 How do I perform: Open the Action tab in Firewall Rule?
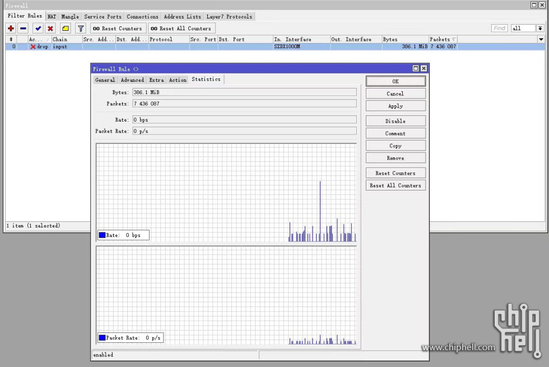point(178,80)
